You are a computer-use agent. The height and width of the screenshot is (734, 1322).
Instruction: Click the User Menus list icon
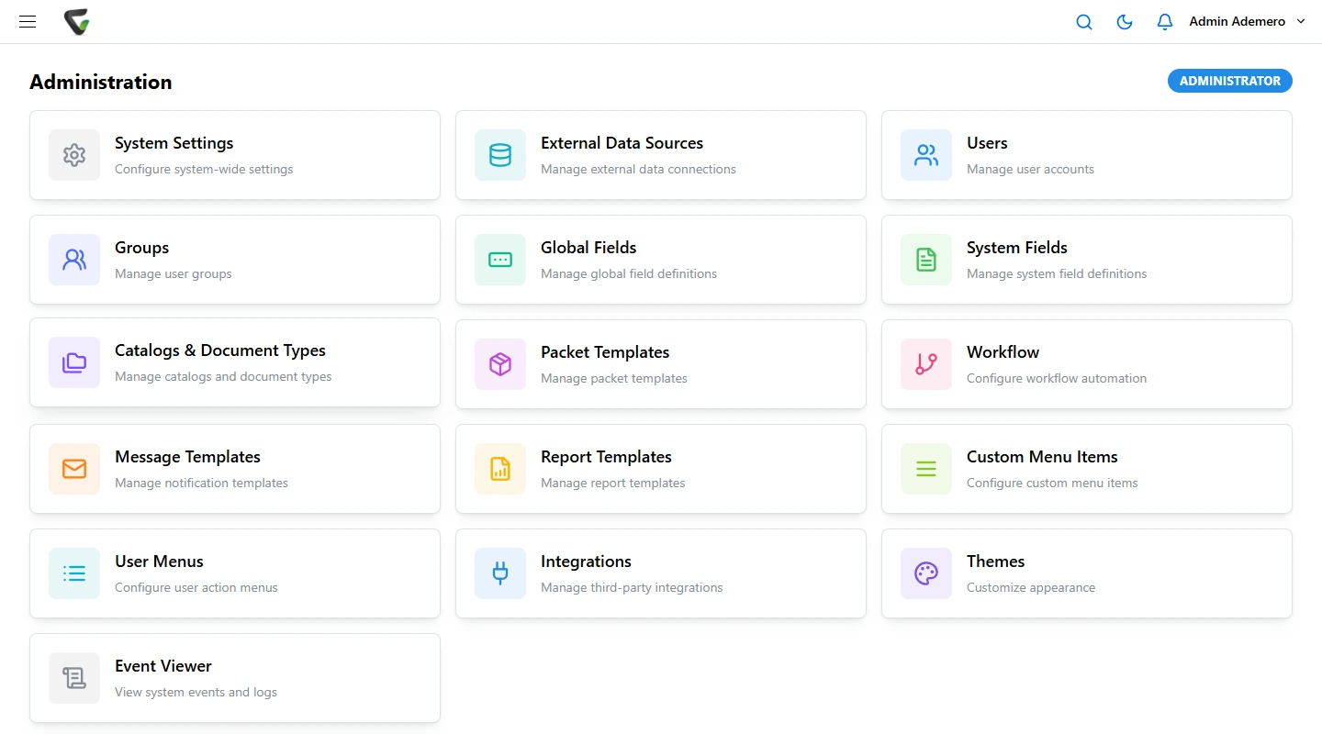pyautogui.click(x=74, y=573)
